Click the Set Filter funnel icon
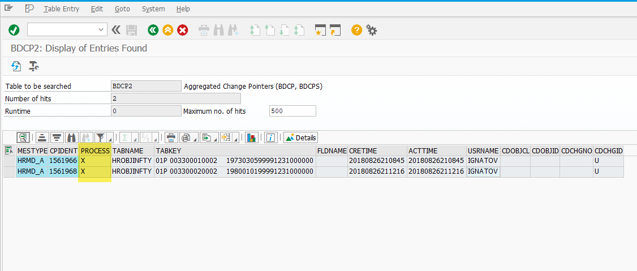Screen dimensions: 637x271 tap(100, 137)
